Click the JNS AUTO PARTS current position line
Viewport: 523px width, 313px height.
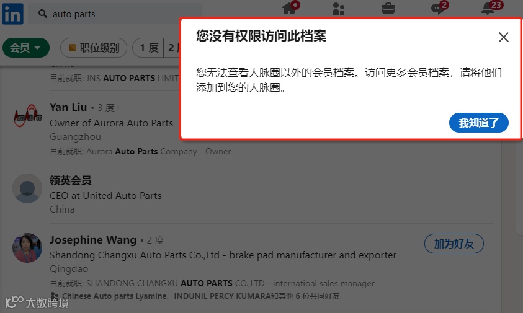coord(115,78)
